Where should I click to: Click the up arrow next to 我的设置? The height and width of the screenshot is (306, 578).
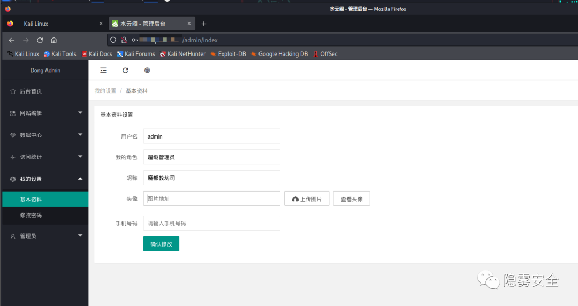(80, 179)
